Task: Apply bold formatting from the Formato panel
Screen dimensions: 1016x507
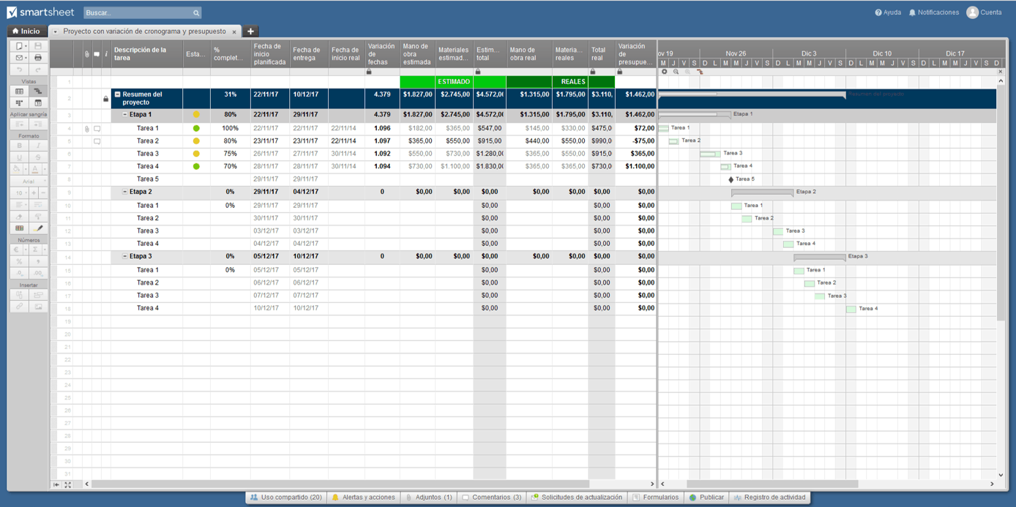Action: pos(18,146)
